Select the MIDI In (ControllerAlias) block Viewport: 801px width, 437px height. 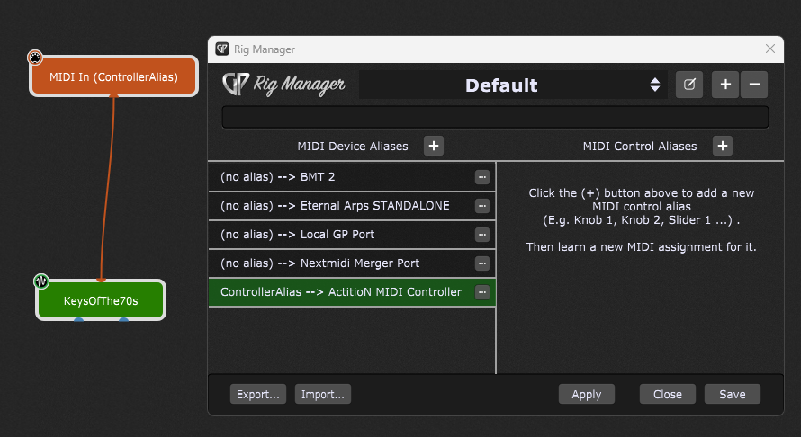point(113,77)
